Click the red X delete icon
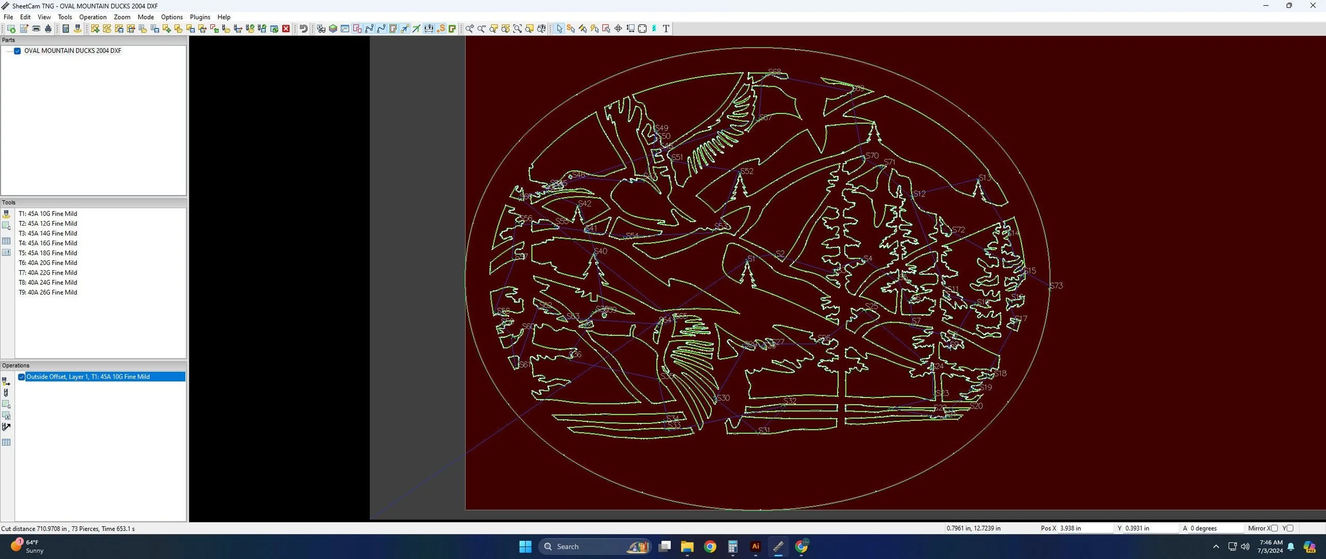The width and height of the screenshot is (1326, 559). pos(286,29)
